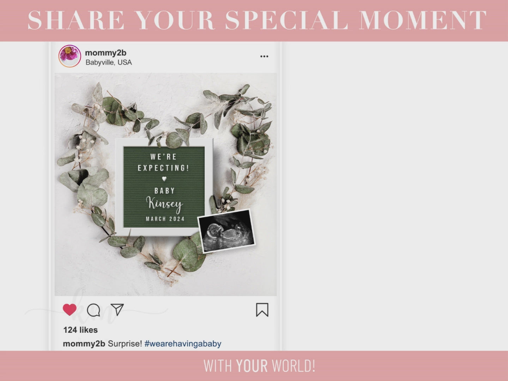Save the post with the bookmark icon
The height and width of the screenshot is (381, 508).
262,310
